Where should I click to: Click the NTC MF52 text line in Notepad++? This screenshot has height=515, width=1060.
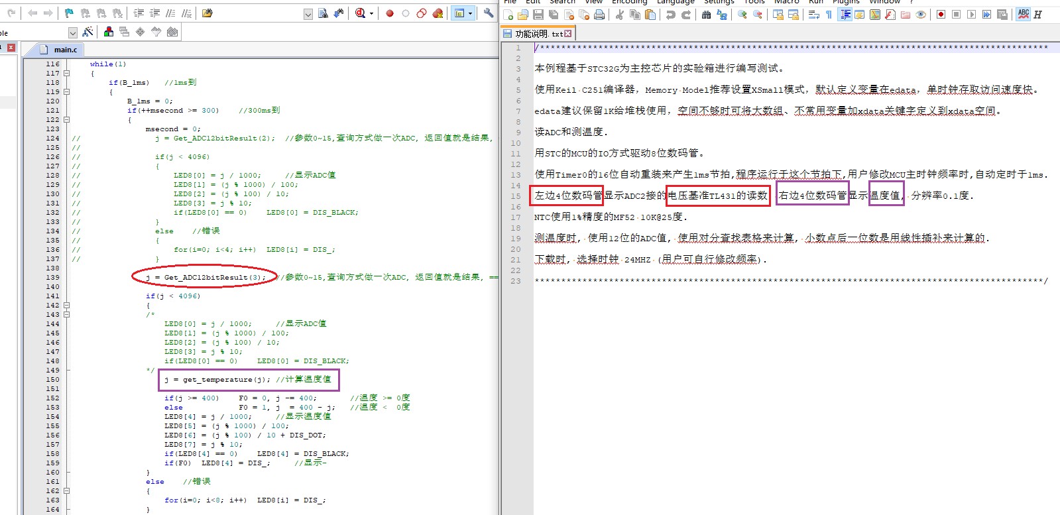[x=611, y=217]
